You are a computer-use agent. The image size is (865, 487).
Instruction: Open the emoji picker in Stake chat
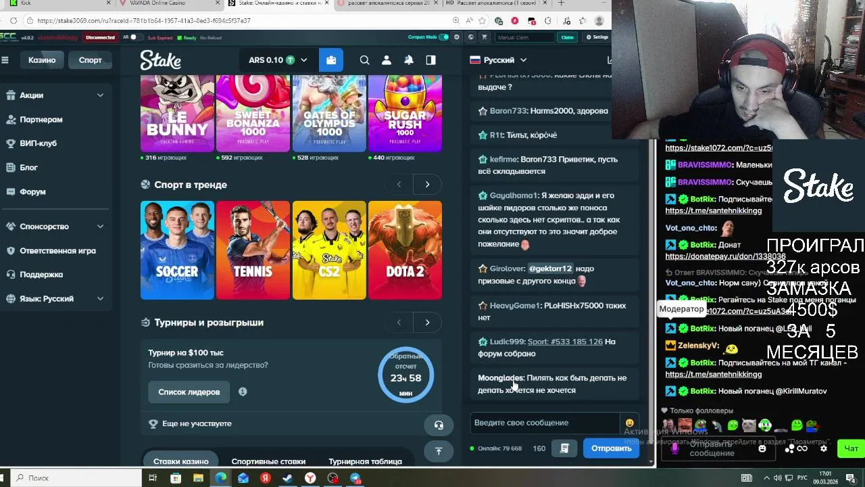[x=630, y=423]
